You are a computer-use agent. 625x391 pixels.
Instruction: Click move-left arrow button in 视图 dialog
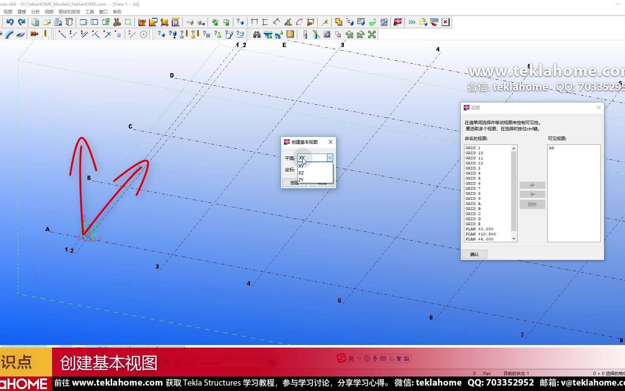pyautogui.click(x=532, y=194)
